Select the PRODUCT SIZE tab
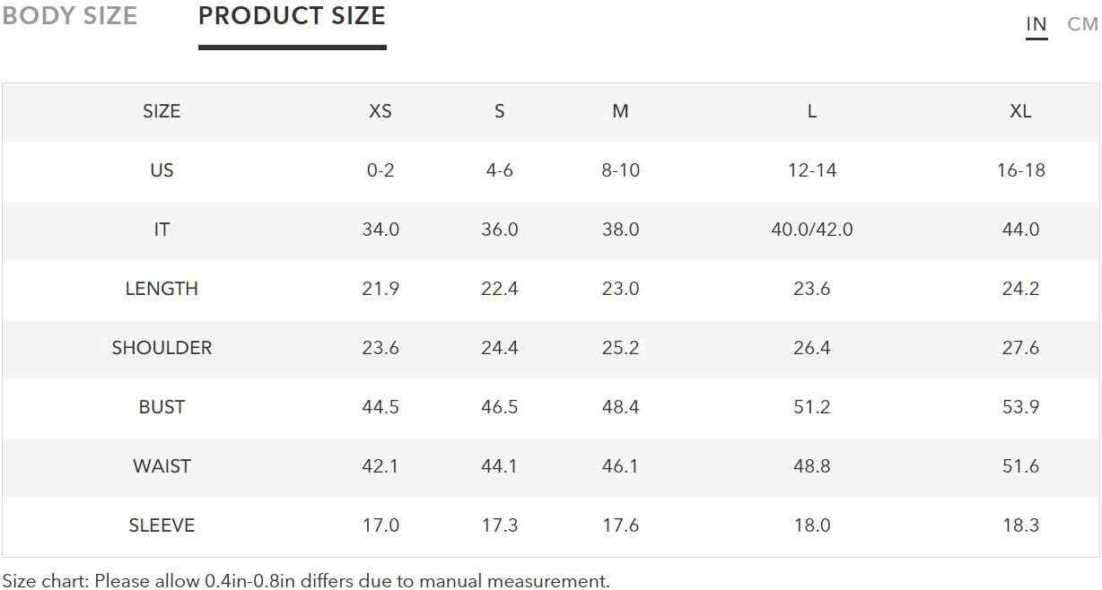The width and height of the screenshot is (1102, 590). coord(292,16)
